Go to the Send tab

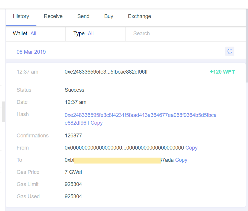pos(83,16)
